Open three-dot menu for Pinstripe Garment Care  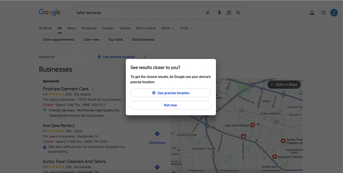pos(92,89)
